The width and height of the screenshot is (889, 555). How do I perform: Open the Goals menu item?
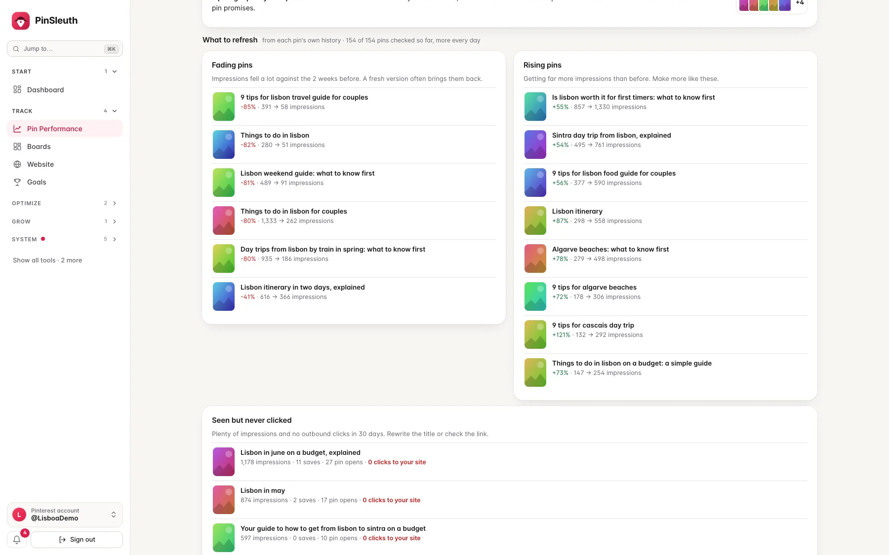pos(65,182)
